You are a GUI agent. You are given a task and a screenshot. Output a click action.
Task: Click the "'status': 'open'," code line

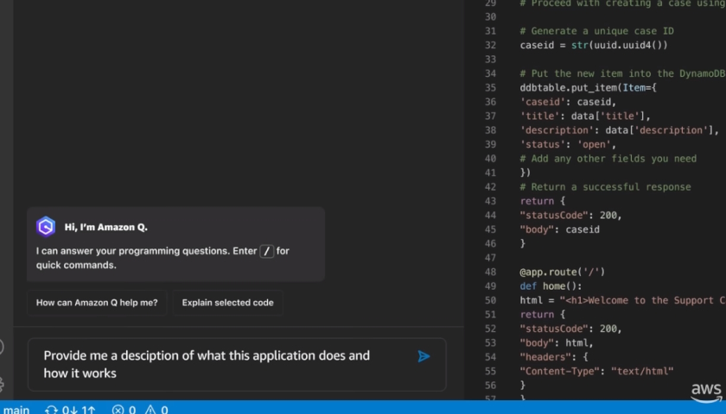tap(568, 144)
